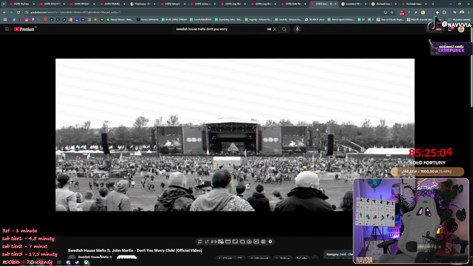
Task: Click the 'Odśwież swój ekwipunek' banner
Action: click(x=451, y=49)
